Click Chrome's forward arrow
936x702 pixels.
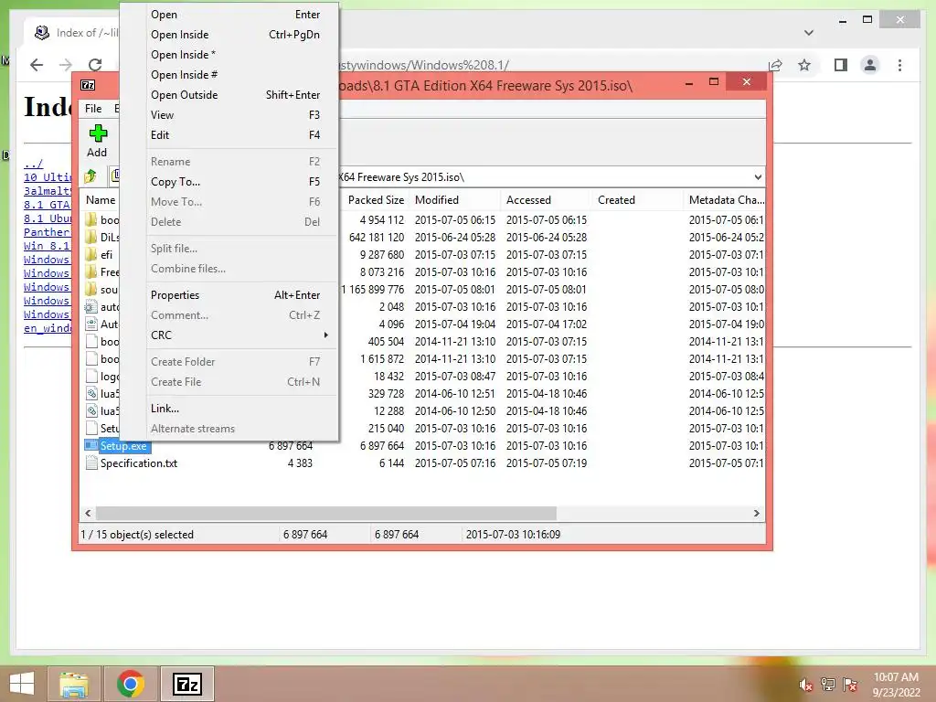pos(66,65)
